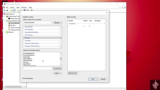Select the SgrmBroker instance
160x90 pixels.
pyautogui.click(x=27, y=64)
